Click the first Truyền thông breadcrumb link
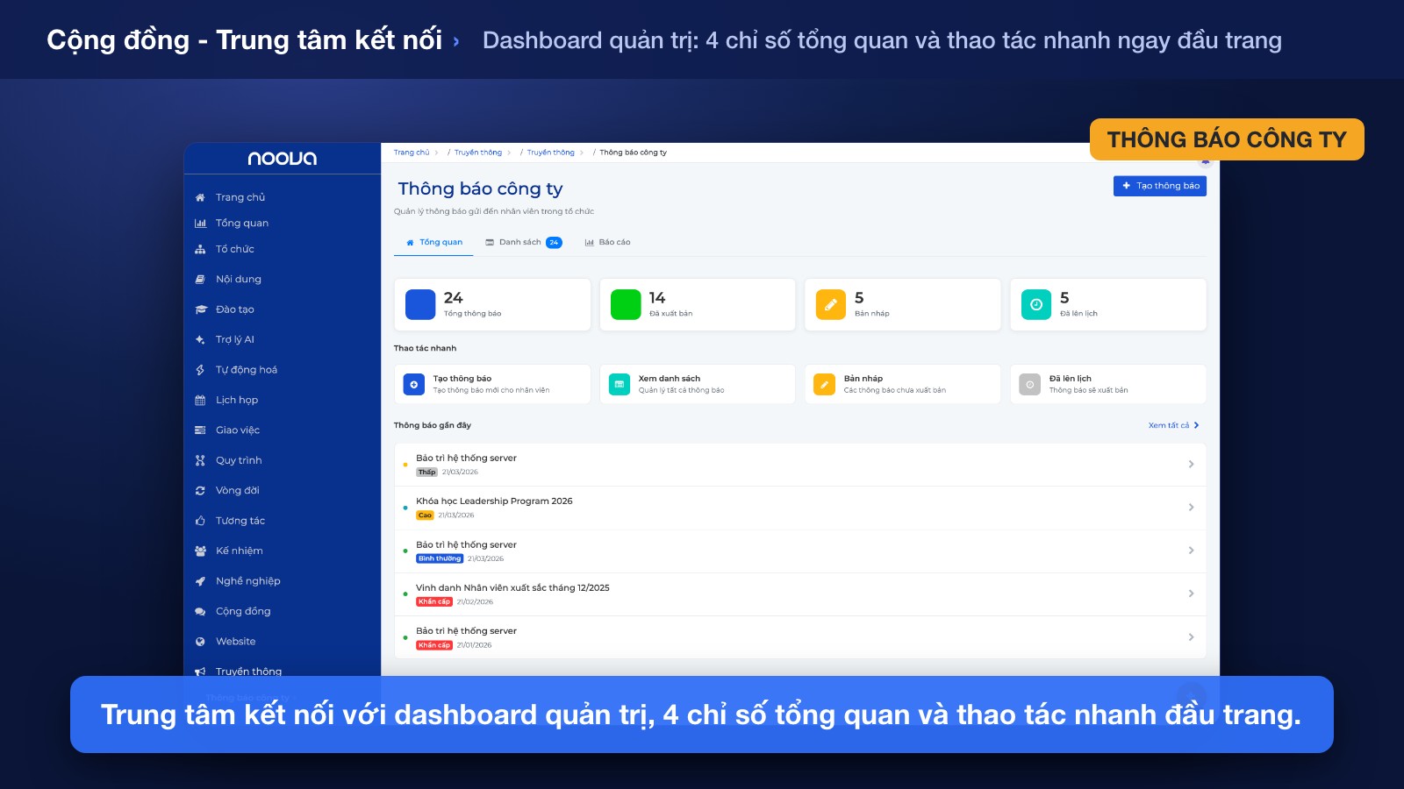This screenshot has height=789, width=1404. coord(478,153)
